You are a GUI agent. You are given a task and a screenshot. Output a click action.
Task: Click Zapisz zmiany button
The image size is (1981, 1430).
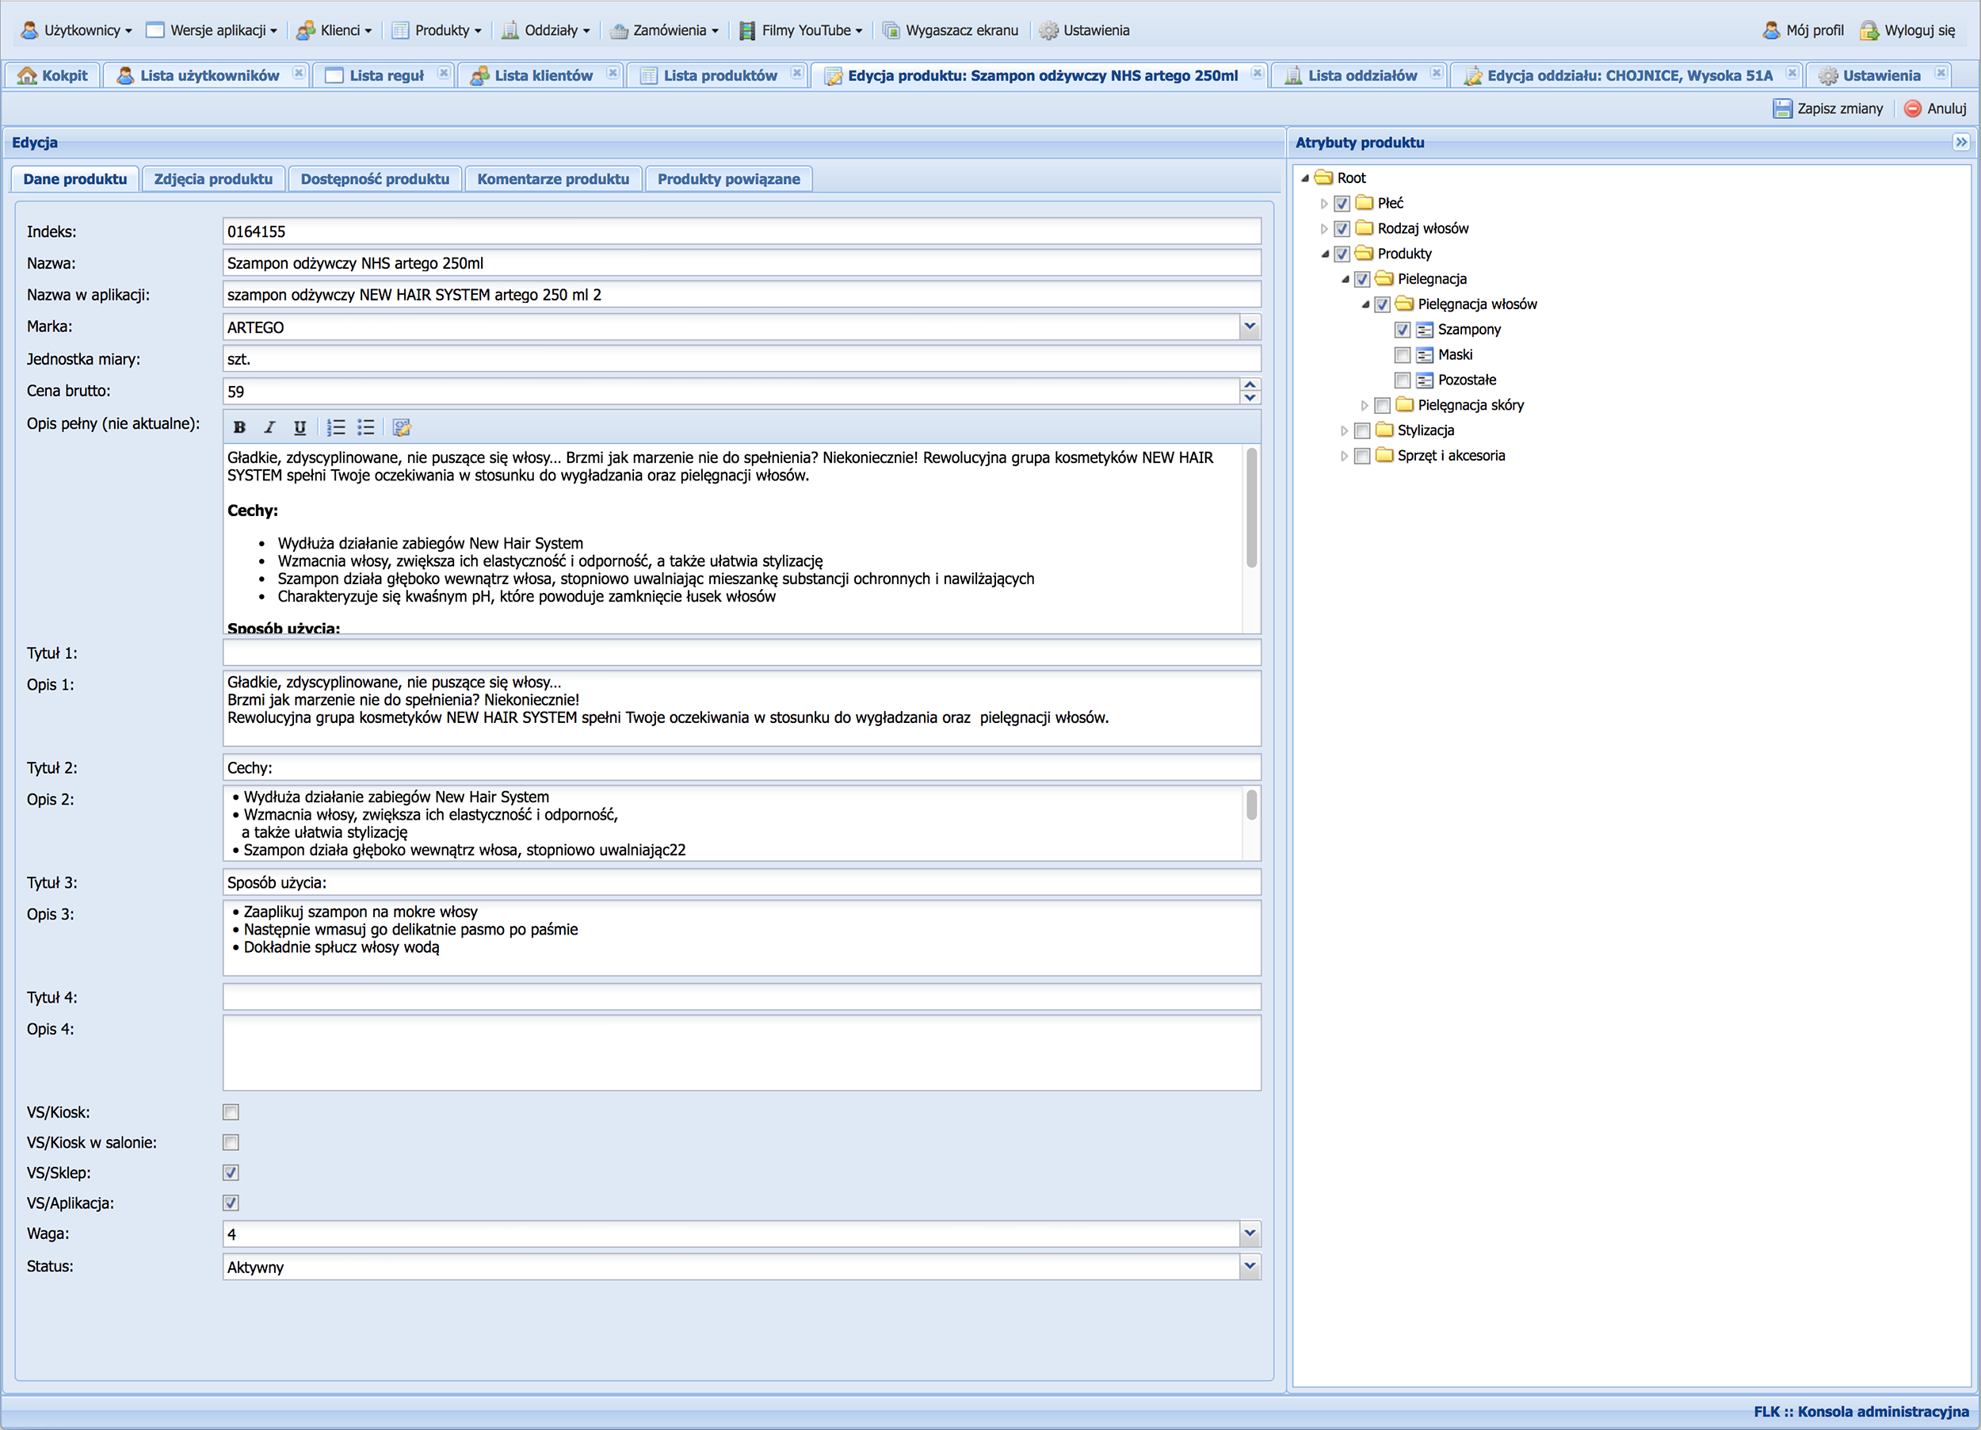pyautogui.click(x=1828, y=109)
